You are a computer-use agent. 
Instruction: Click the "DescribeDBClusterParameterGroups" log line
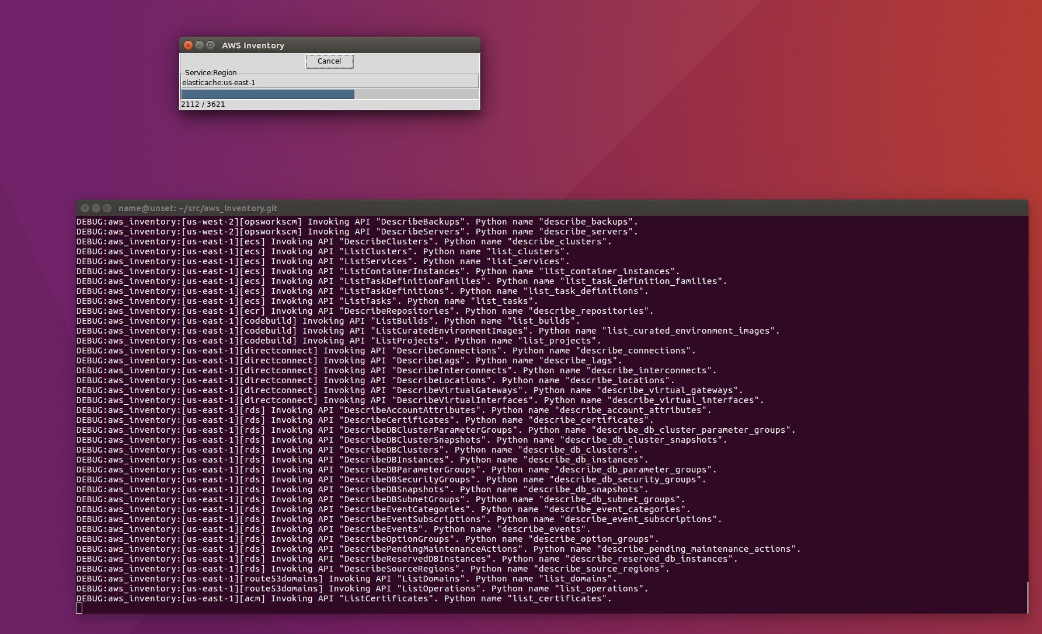coord(436,430)
